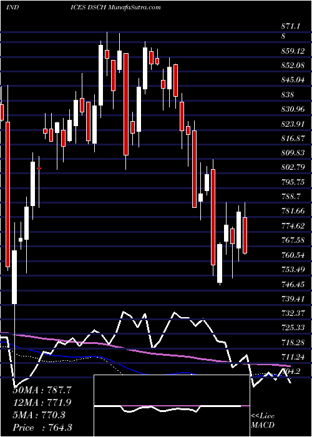Click the 781.66 price axis label
Viewport: 312px width, 437px height.
coord(293,211)
